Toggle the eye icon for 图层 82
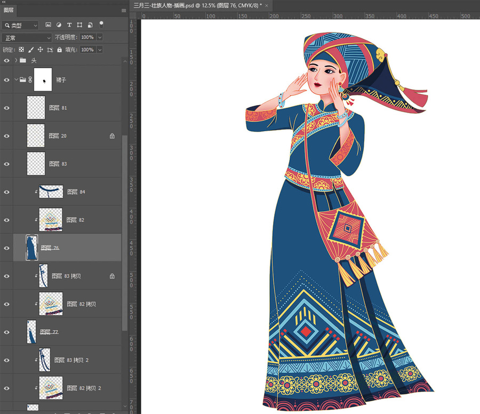 (x=6, y=220)
